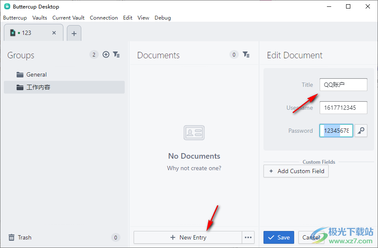The height and width of the screenshot is (248, 378).
Task: Open the more options next to New Entry
Action: click(x=248, y=237)
